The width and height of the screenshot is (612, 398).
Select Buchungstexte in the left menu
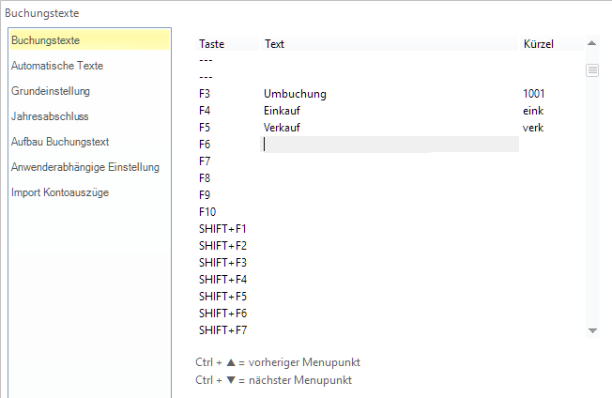coord(45,40)
